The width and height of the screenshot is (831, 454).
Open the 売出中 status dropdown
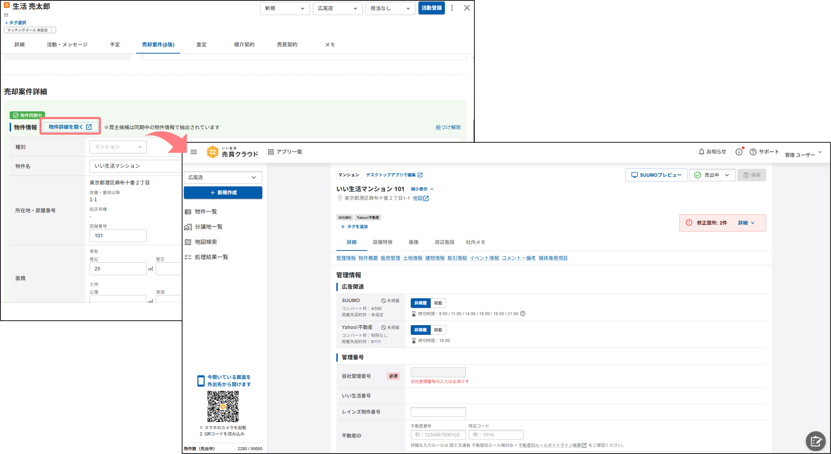pyautogui.click(x=712, y=175)
